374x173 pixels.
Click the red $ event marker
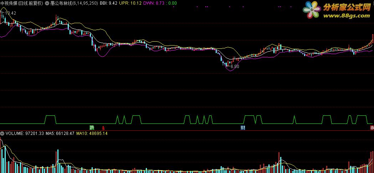103,128
